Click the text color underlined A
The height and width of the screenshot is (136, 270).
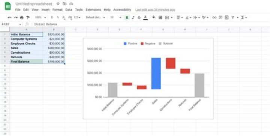click(x=145, y=17)
